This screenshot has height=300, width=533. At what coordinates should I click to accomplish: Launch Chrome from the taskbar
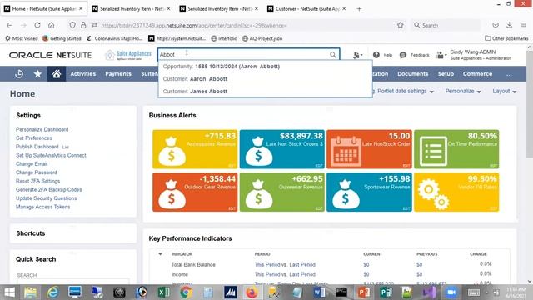[186, 292]
